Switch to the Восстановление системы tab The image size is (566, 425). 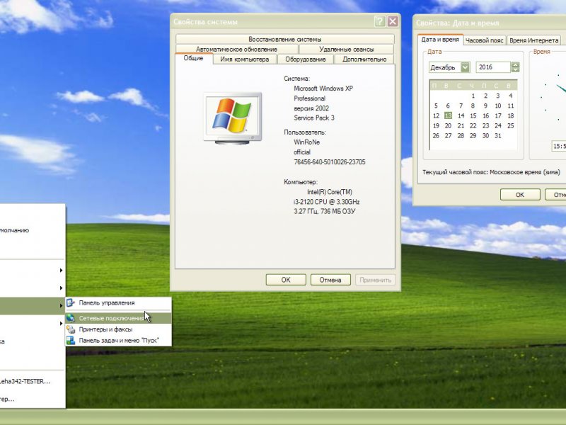285,39
